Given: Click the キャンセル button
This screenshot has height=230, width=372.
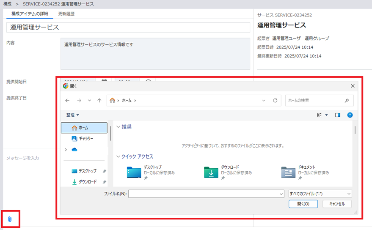Looking at the screenshot, I should [x=337, y=204].
